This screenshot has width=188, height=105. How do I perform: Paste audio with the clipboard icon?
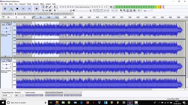point(101,10)
